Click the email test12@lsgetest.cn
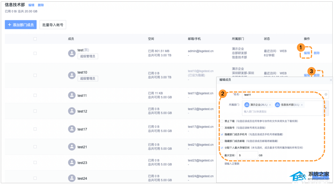Image resolution: width=334 pixels, height=184 pixels. point(201,109)
